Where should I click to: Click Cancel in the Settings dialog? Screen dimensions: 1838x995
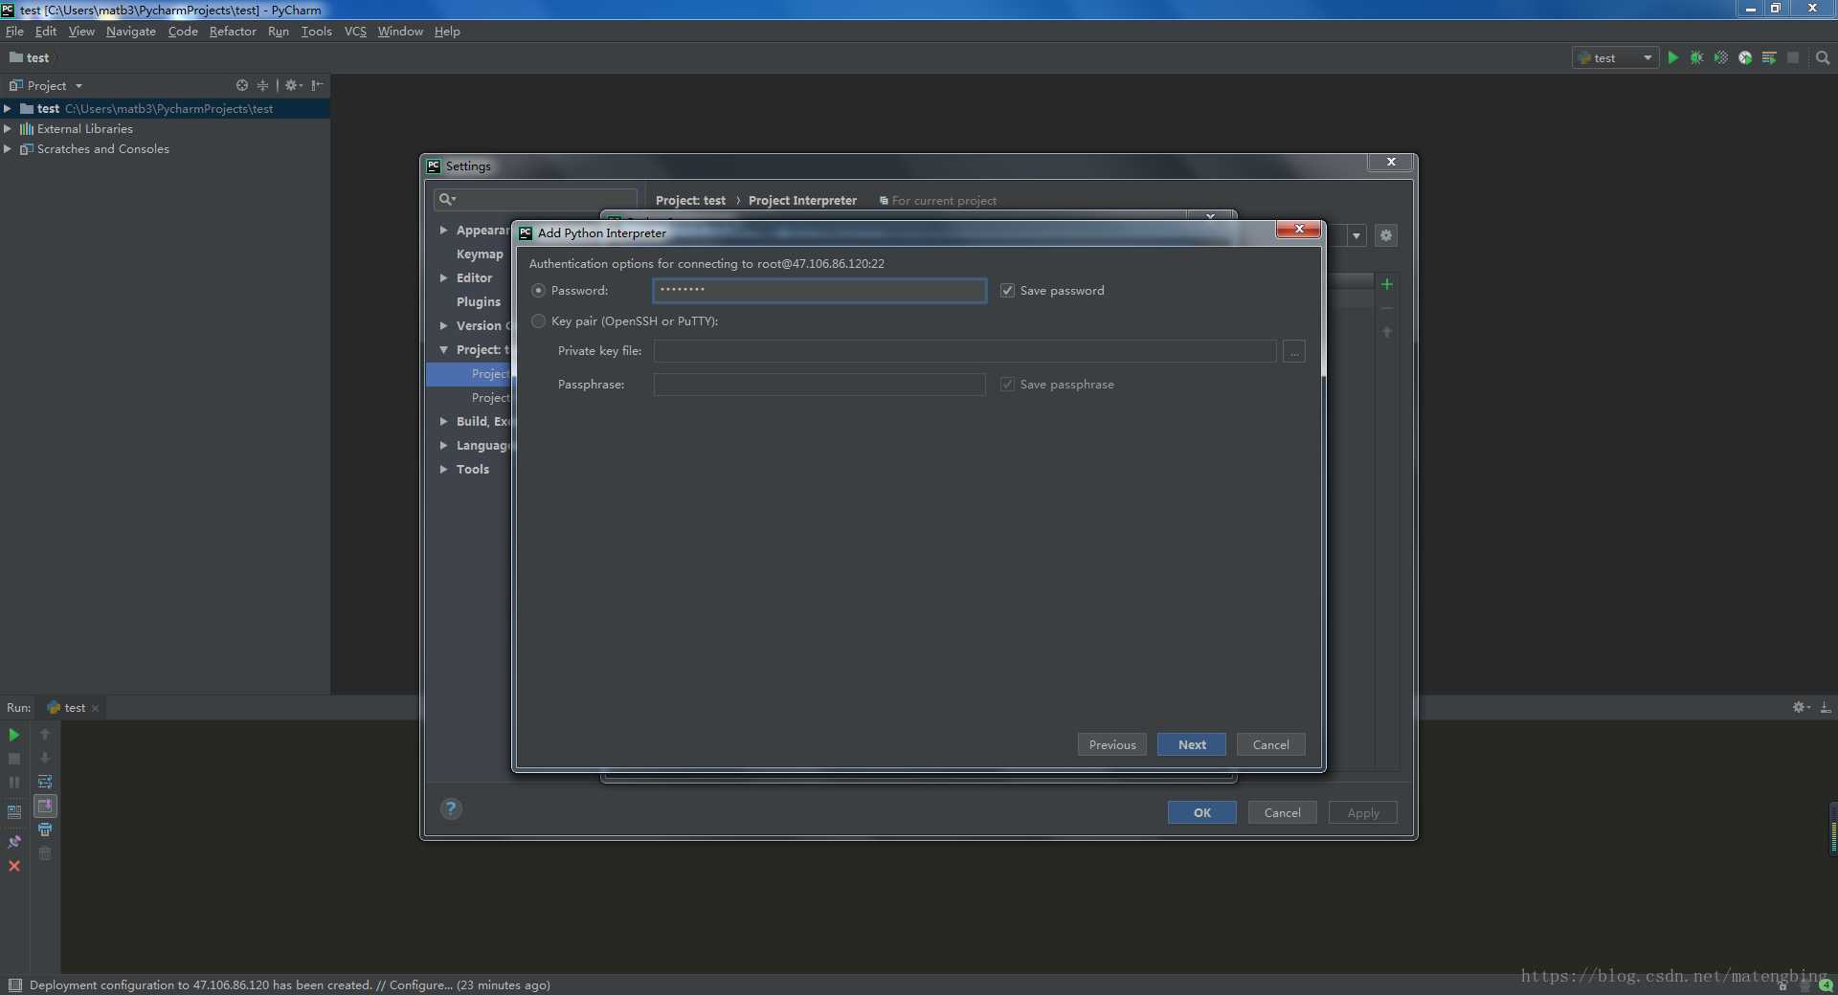[1283, 813]
